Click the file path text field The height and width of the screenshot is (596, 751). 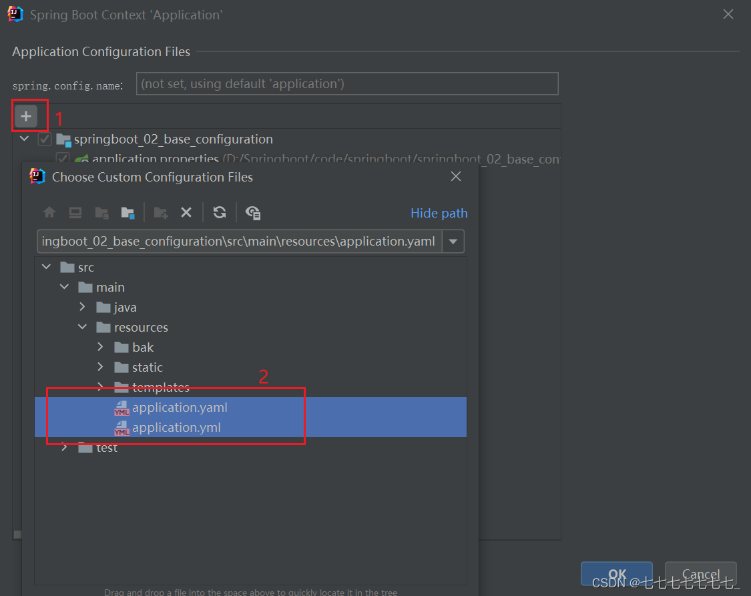[x=240, y=242]
